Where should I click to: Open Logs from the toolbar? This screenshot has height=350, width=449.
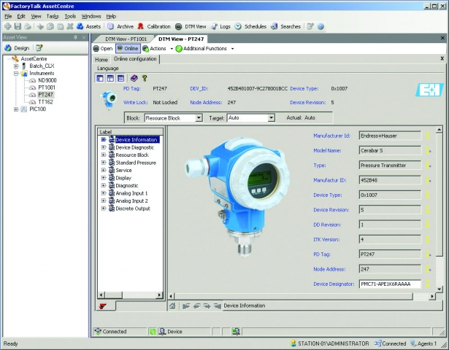click(x=220, y=26)
